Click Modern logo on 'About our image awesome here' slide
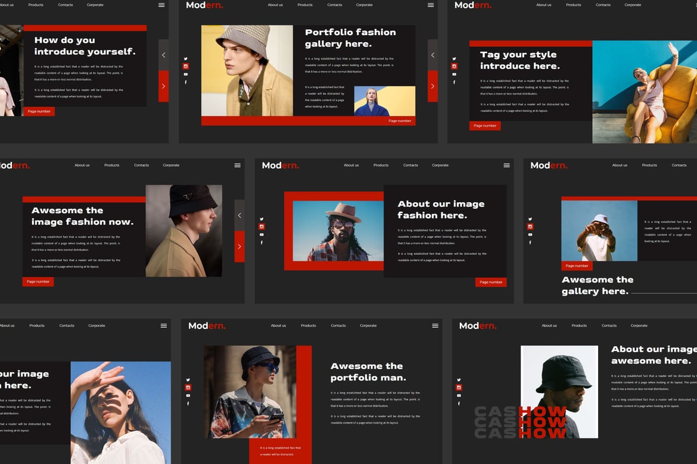 (478, 326)
